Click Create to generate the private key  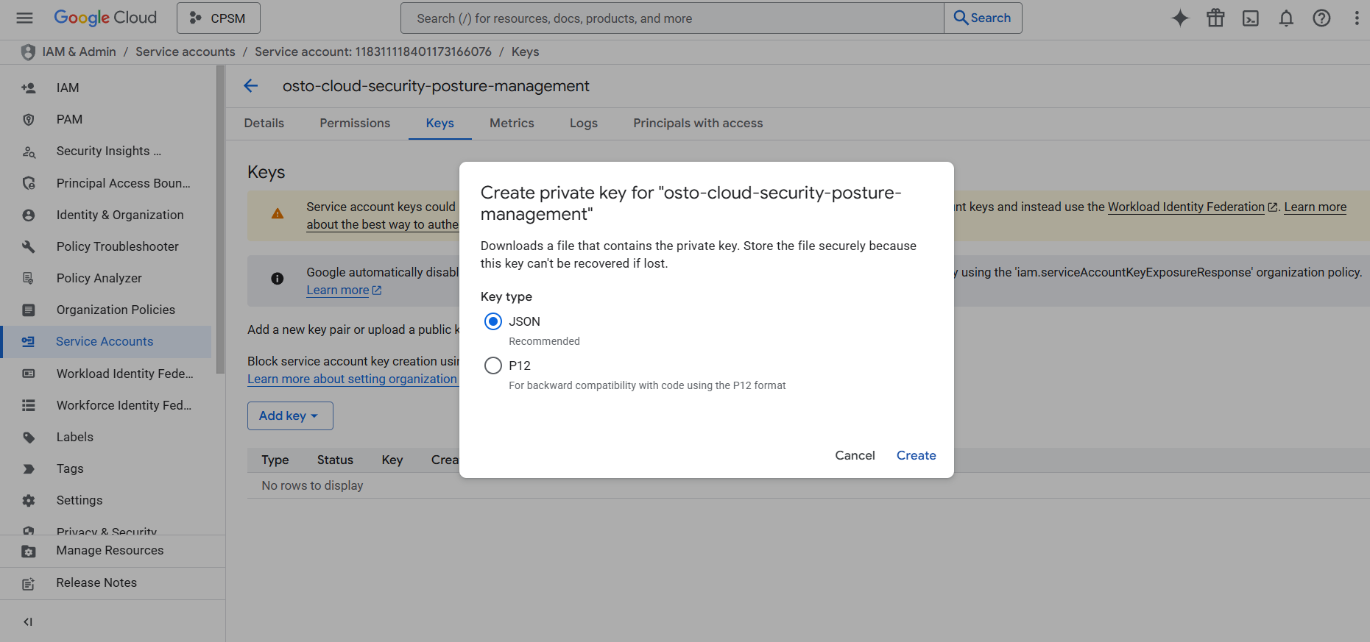[916, 455]
